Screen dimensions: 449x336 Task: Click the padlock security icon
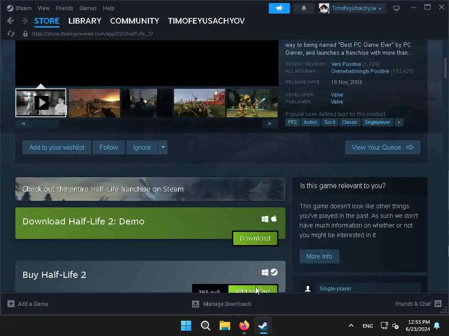click(25, 34)
